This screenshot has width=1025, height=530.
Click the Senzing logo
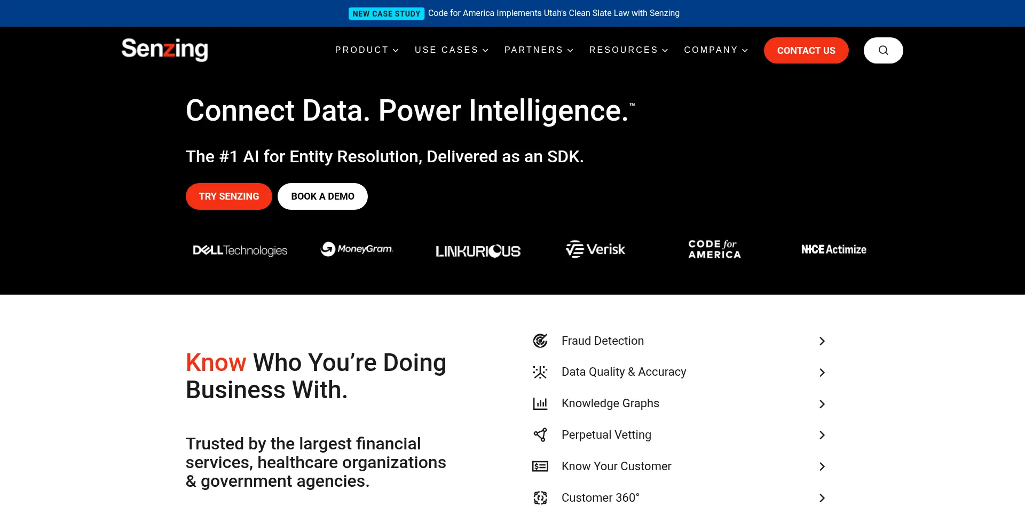pyautogui.click(x=164, y=50)
